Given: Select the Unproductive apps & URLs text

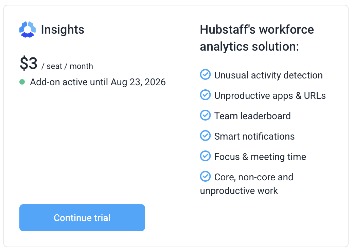Looking at the screenshot, I should 270,96.
